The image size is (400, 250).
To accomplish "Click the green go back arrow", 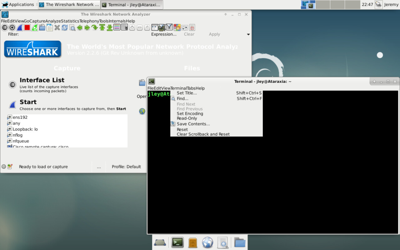I will (x=80, y=28).
